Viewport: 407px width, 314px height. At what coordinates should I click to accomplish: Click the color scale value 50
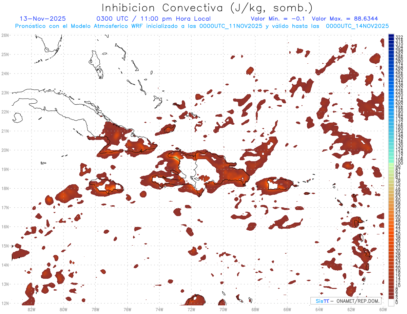click(398, 217)
